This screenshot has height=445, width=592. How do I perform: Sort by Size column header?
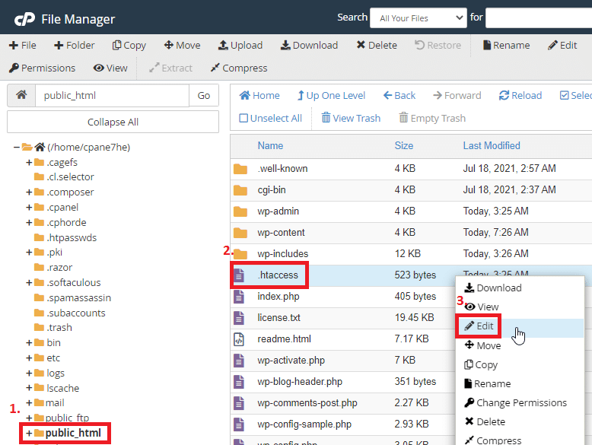(x=403, y=146)
